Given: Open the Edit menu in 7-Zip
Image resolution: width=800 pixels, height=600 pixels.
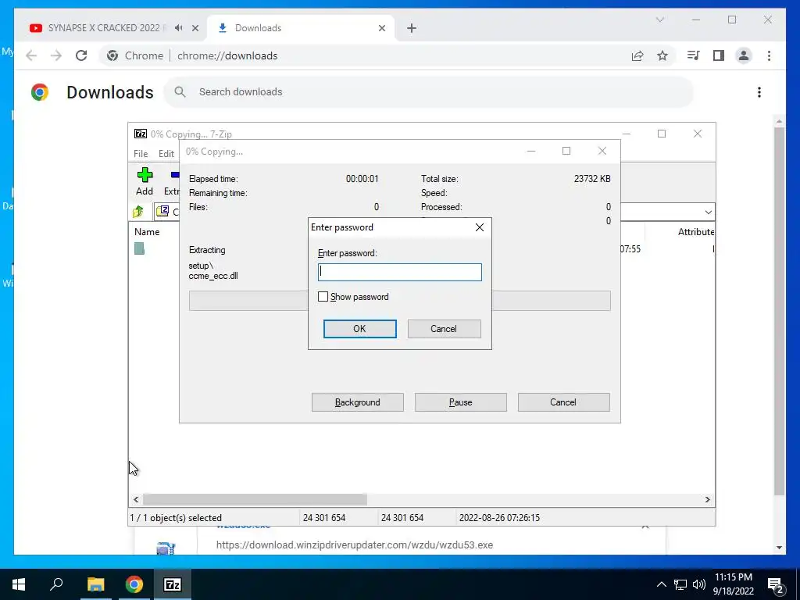Looking at the screenshot, I should click(x=166, y=154).
